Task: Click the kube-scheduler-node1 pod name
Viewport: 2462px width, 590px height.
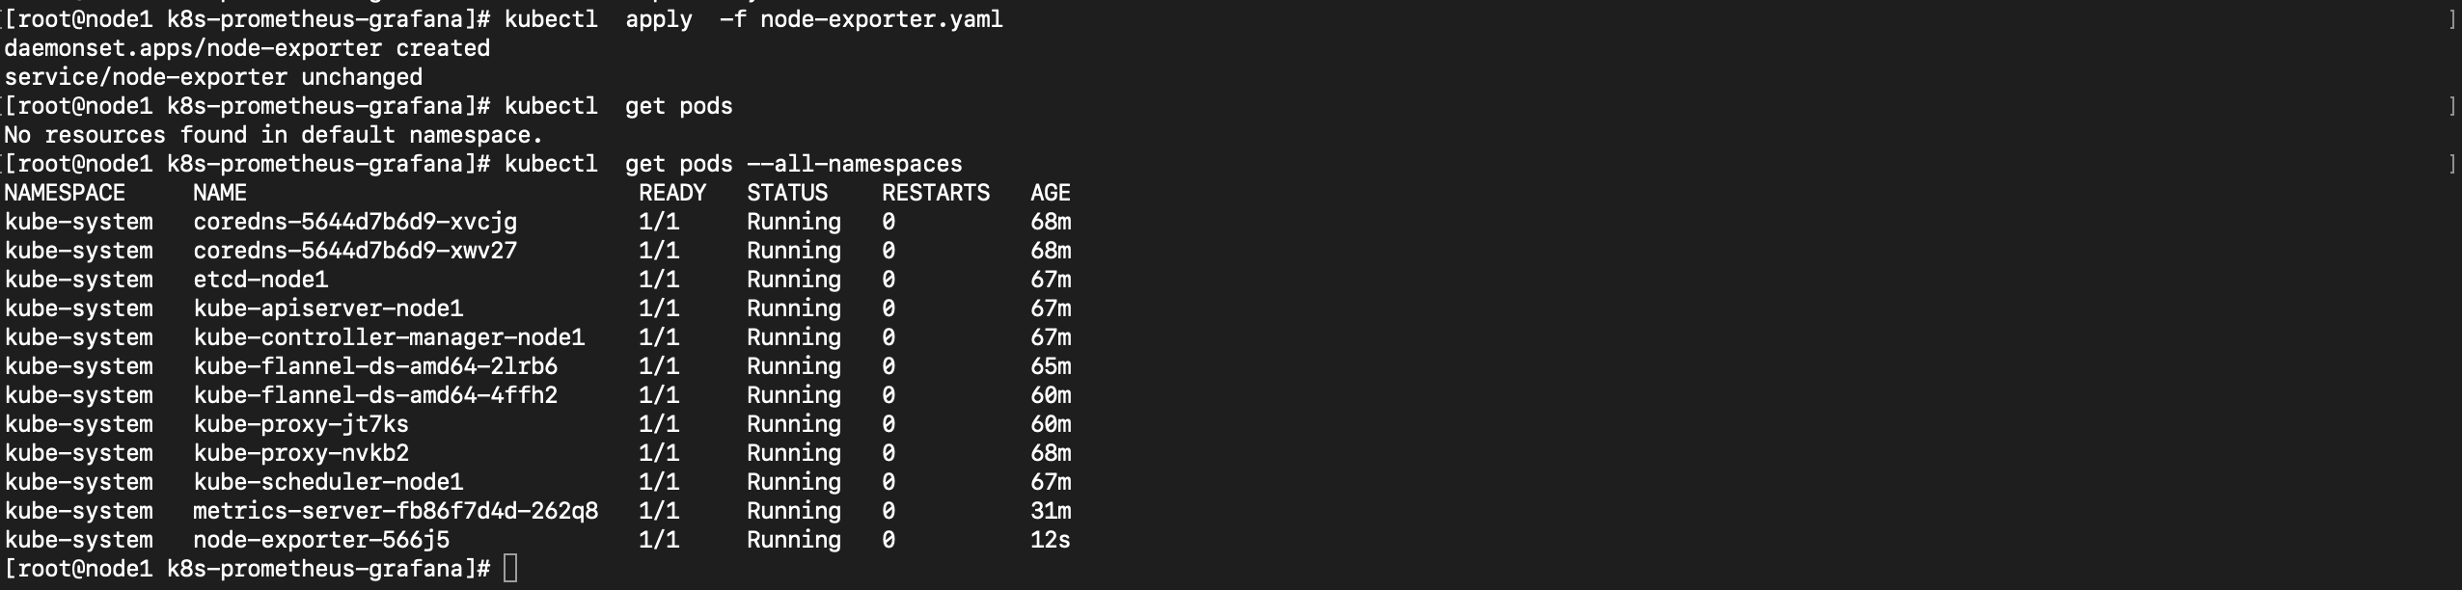Action: [328, 482]
